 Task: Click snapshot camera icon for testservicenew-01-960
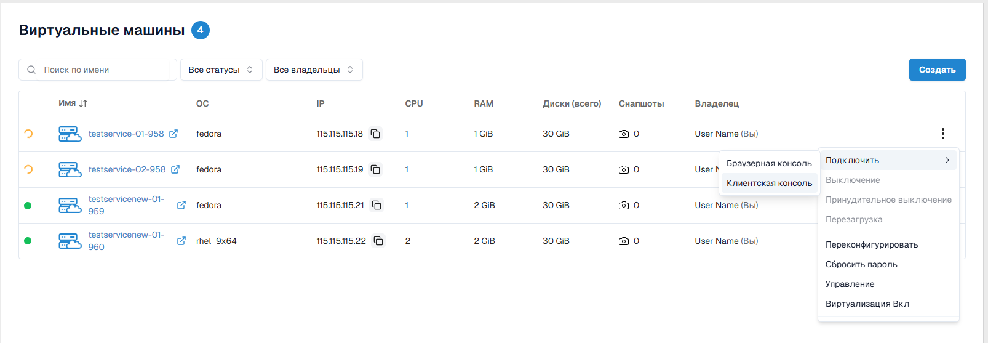click(623, 241)
